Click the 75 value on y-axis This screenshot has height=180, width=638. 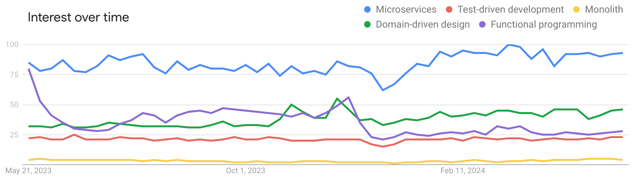pyautogui.click(x=14, y=75)
